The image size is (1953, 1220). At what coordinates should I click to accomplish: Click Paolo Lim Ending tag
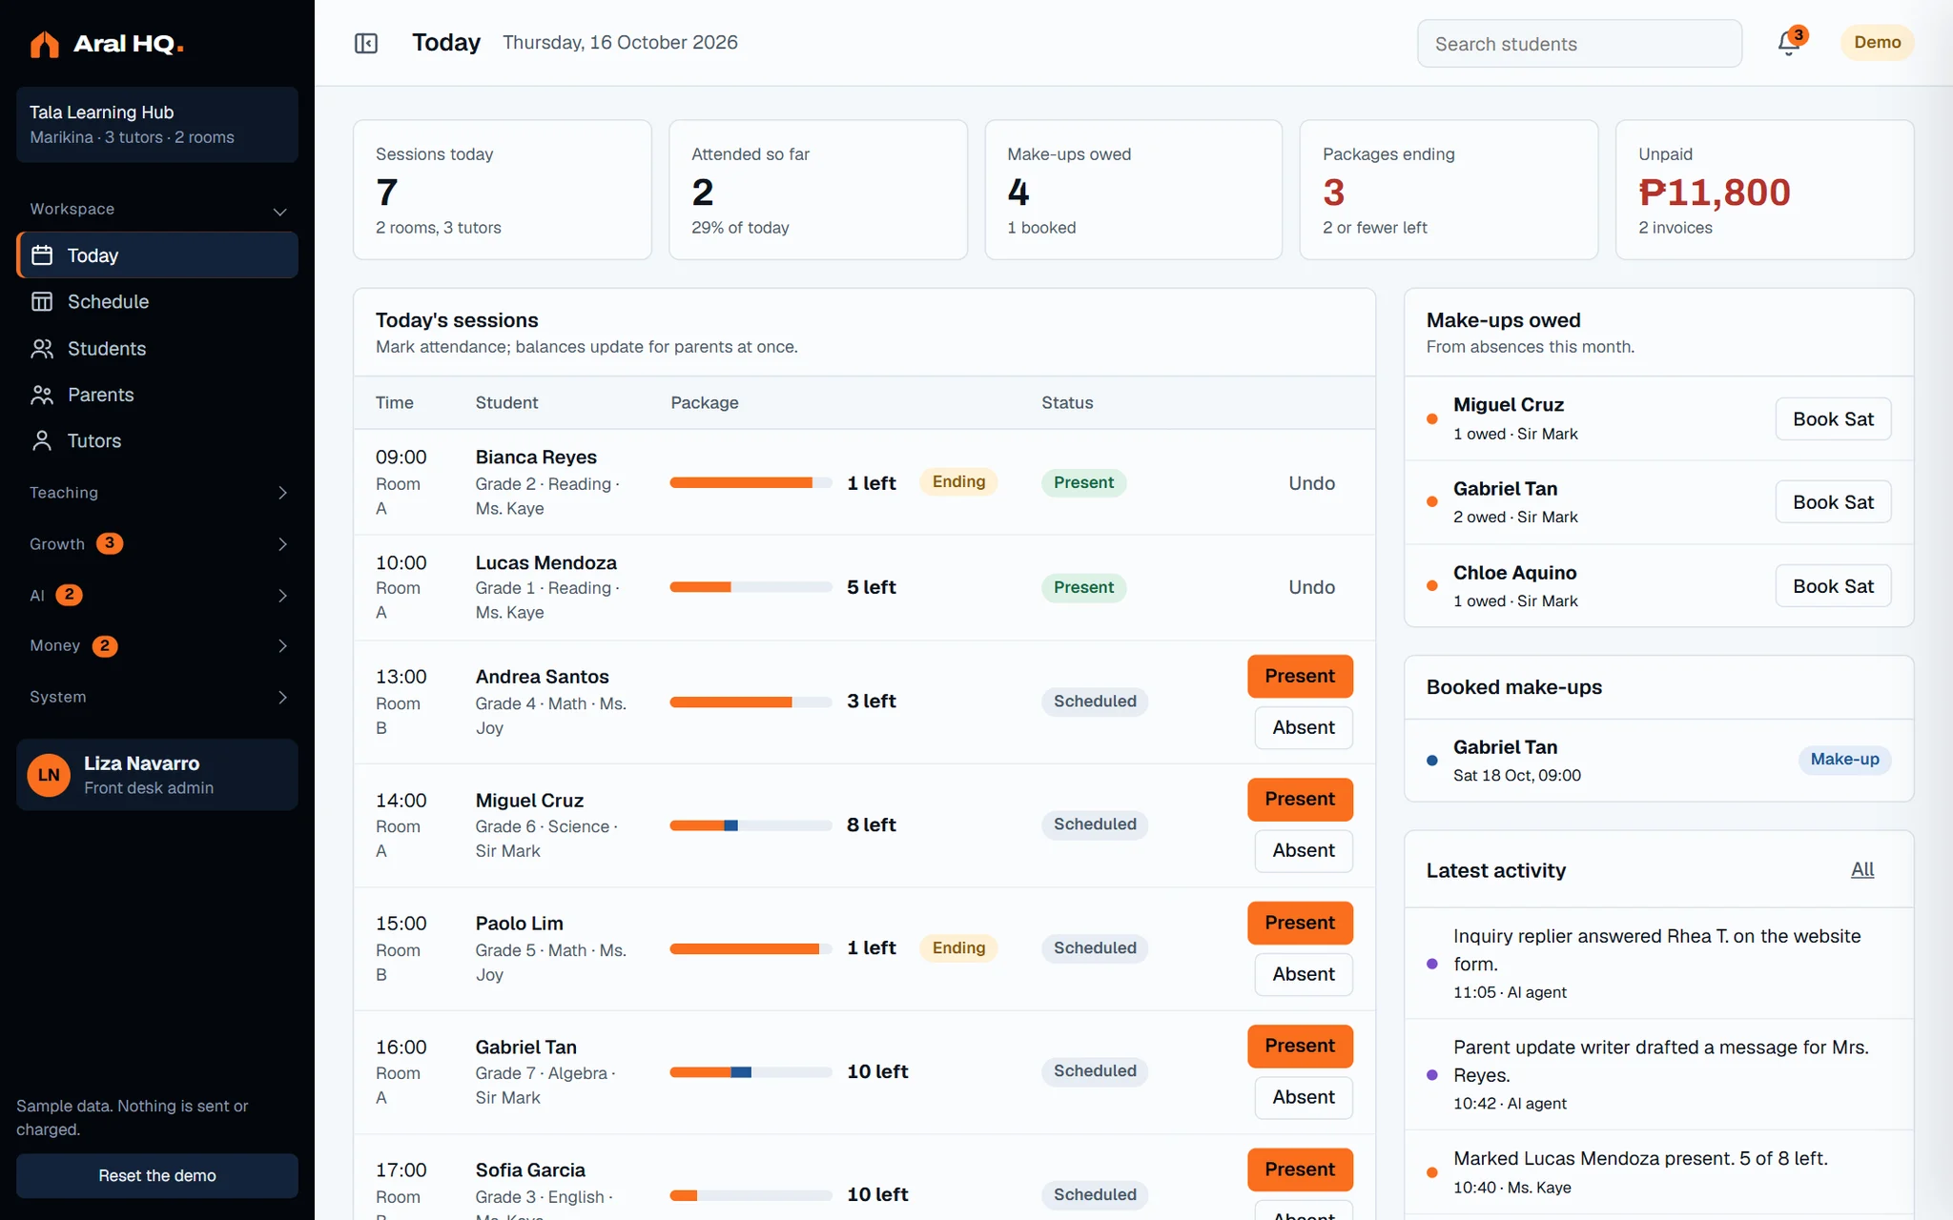pos(958,948)
